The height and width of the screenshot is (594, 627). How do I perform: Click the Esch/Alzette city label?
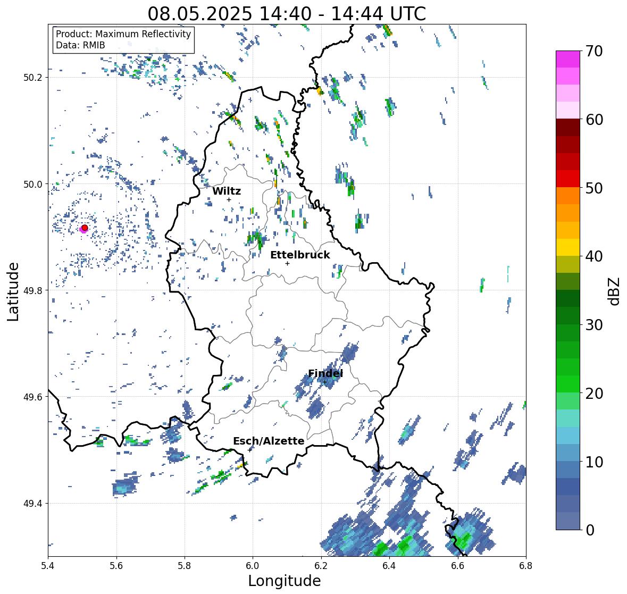click(269, 441)
